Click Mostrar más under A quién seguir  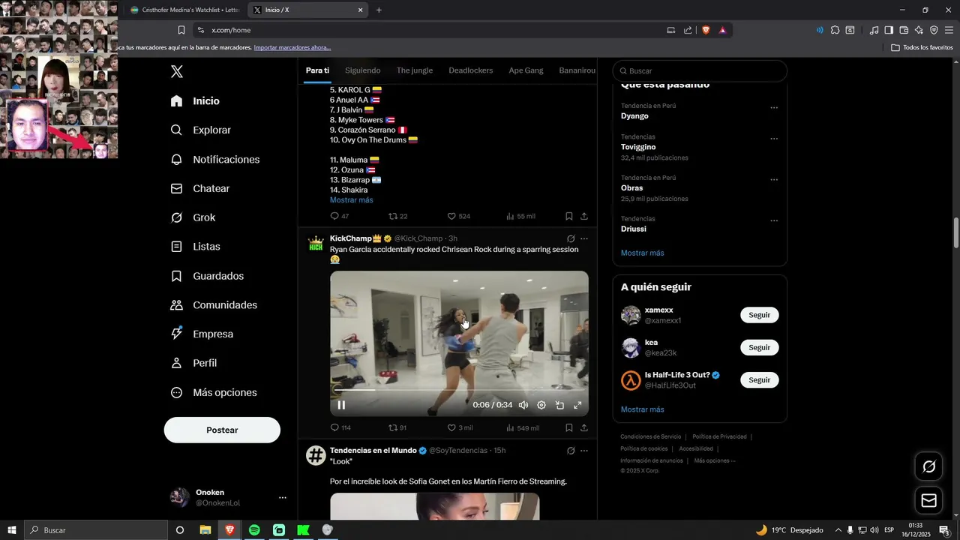pyautogui.click(x=642, y=409)
